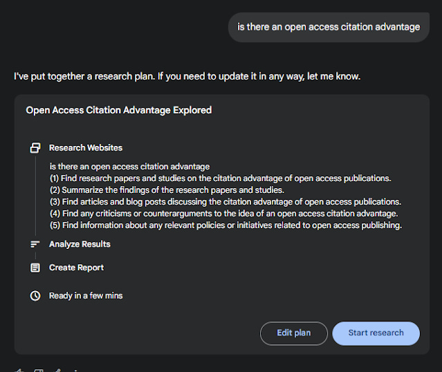Click step (1) Find research papers and studies
The image size is (442, 372).
tap(221, 178)
